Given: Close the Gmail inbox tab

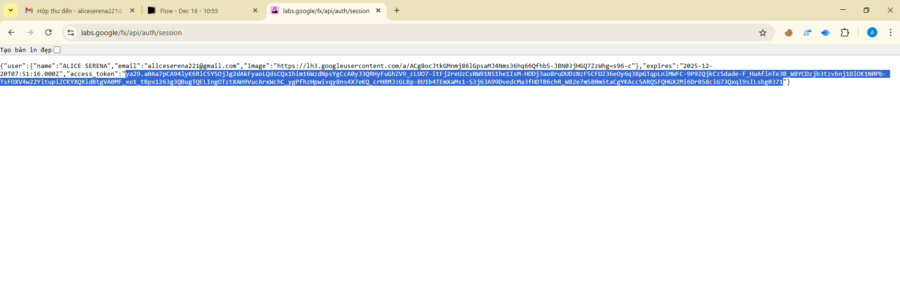Looking at the screenshot, I should tap(132, 10).
